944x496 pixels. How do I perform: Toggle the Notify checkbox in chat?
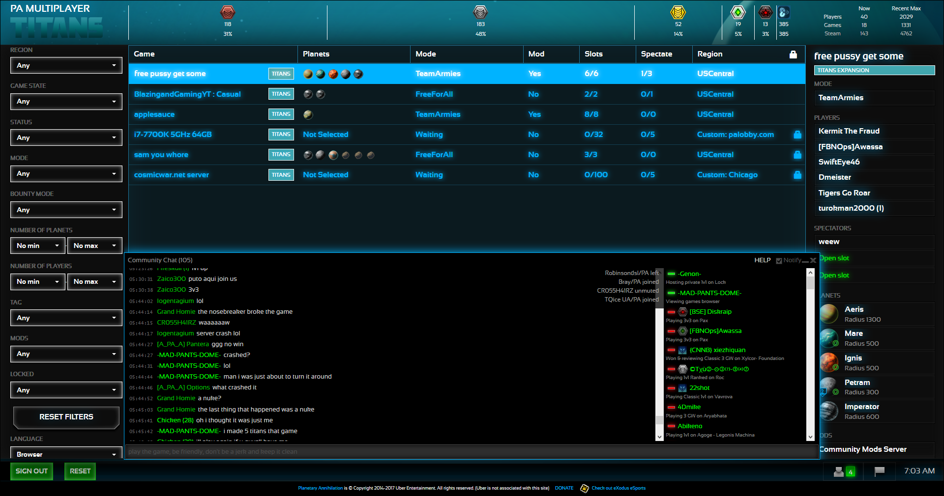click(779, 261)
